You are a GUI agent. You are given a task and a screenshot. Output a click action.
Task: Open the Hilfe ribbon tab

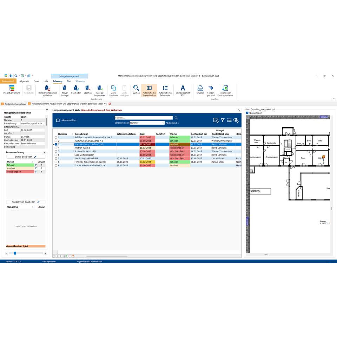click(x=46, y=81)
